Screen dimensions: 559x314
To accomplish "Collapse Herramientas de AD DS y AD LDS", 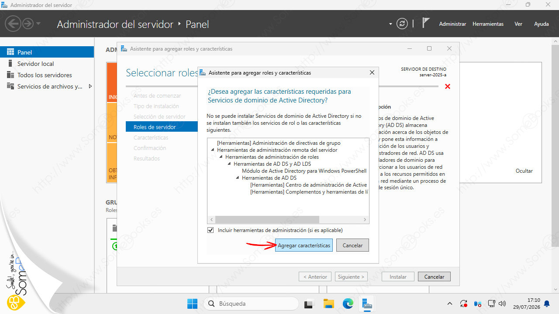I will point(229,164).
